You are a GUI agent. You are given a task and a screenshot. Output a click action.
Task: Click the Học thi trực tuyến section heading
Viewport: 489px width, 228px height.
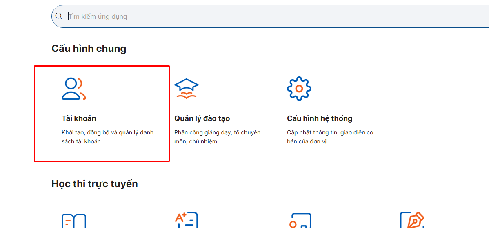[94, 184]
